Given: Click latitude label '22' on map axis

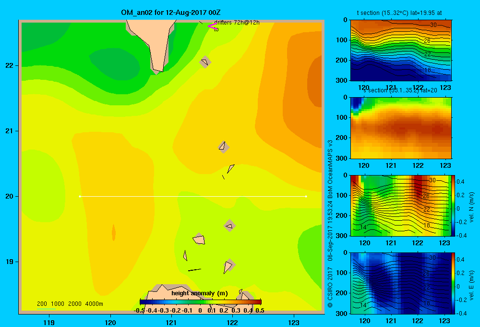Looking at the screenshot, I should (10, 66).
